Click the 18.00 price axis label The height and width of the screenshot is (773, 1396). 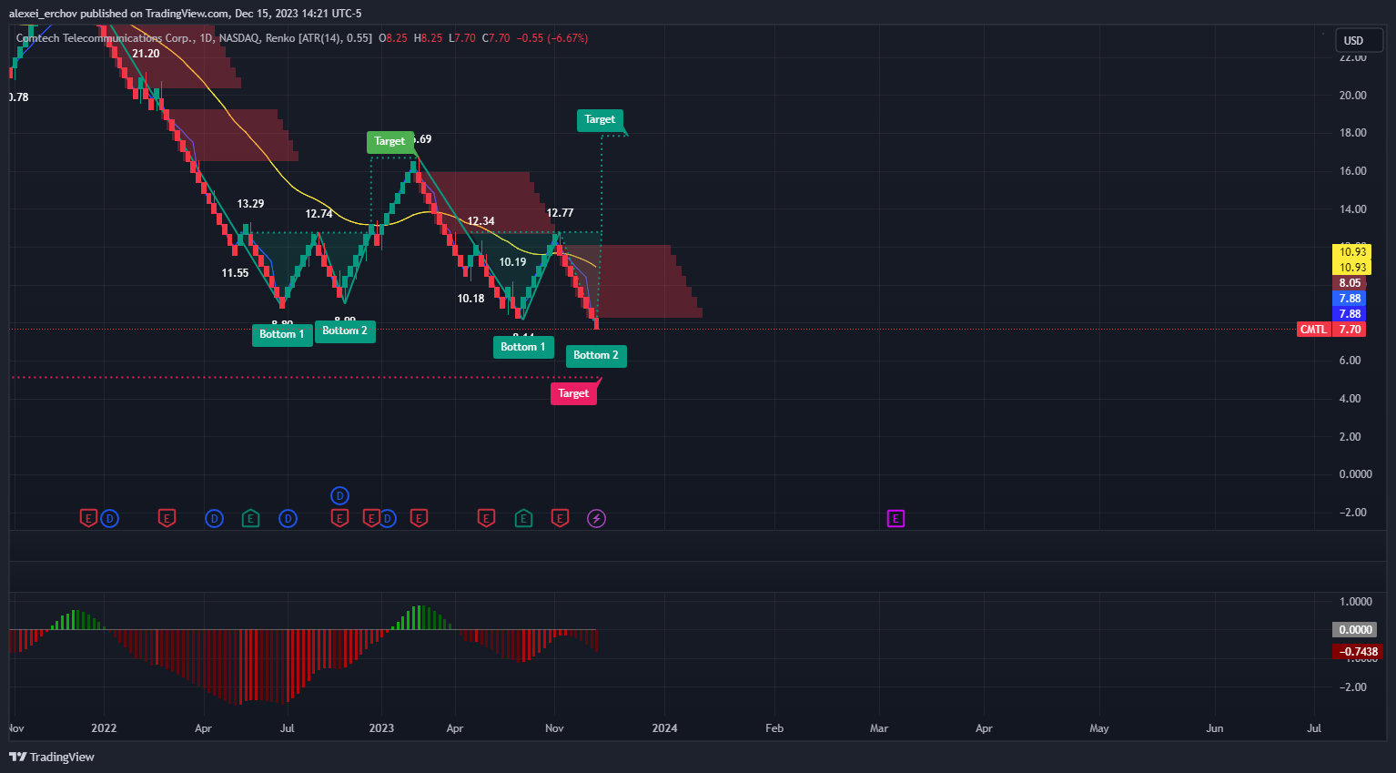point(1353,133)
